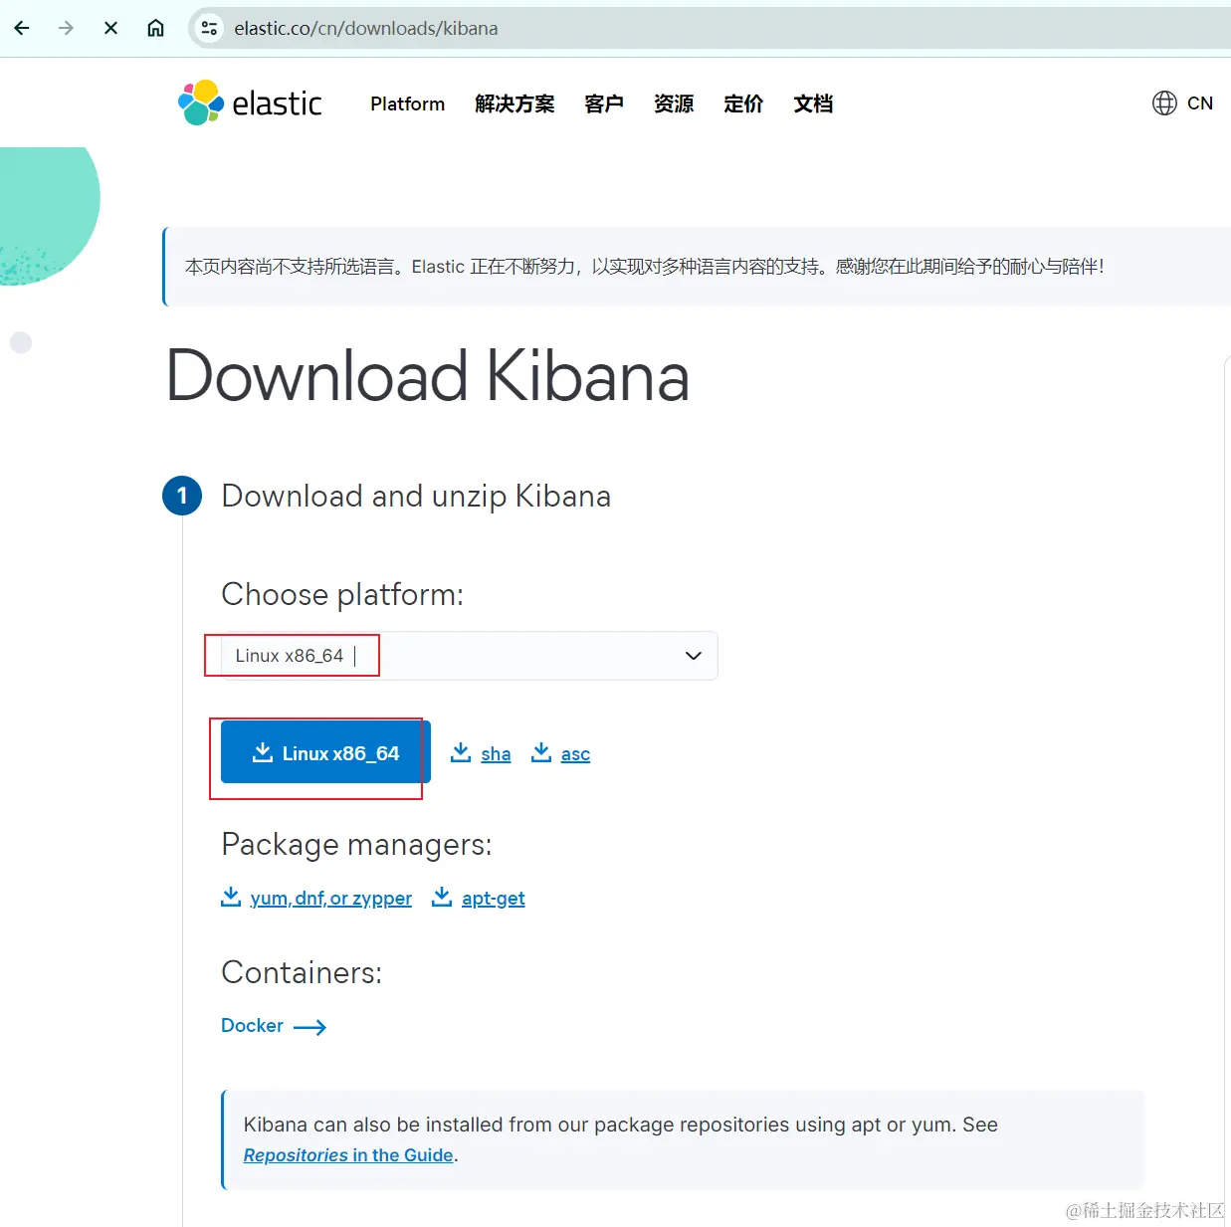Download the sha checksum link

click(x=496, y=754)
